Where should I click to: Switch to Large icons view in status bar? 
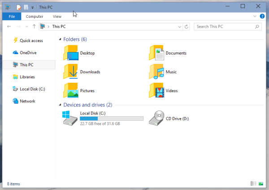[x=261, y=184]
